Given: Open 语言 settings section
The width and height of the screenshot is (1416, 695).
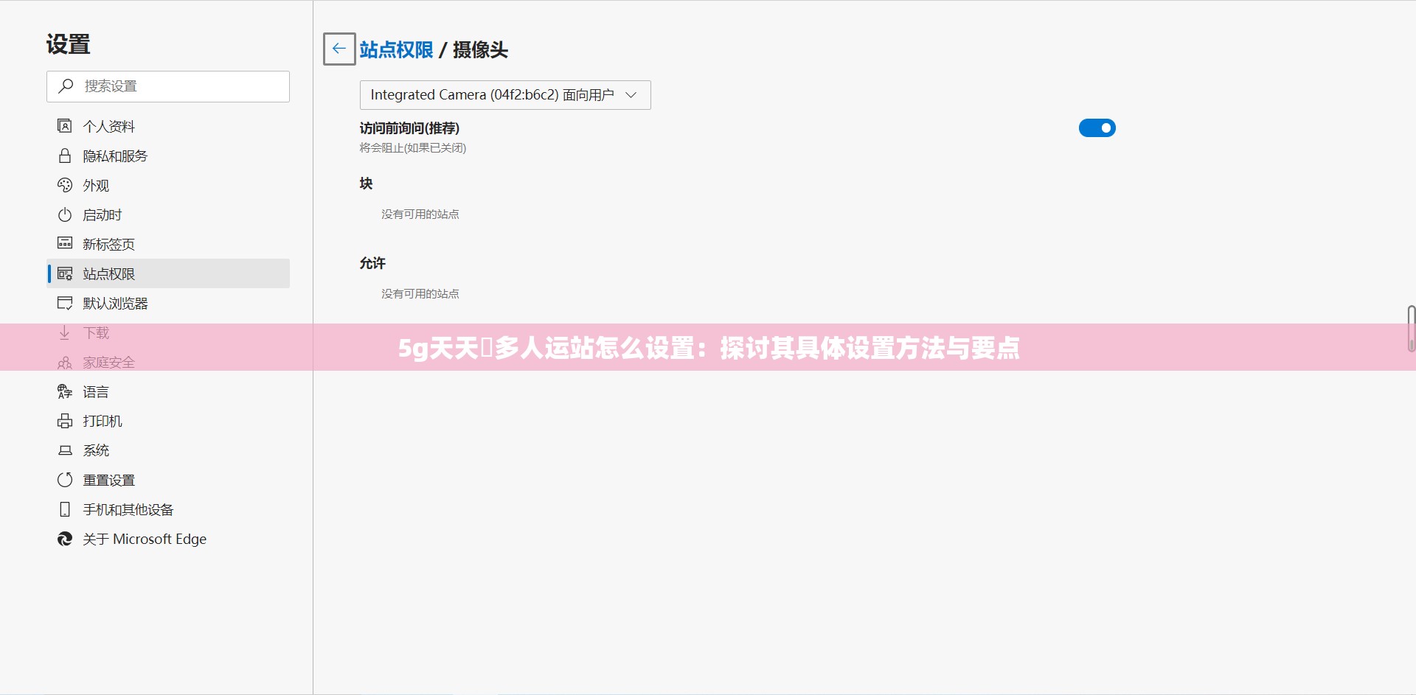Looking at the screenshot, I should click(x=168, y=391).
